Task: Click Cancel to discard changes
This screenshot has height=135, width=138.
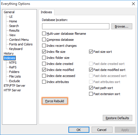Action: coord(102,130)
